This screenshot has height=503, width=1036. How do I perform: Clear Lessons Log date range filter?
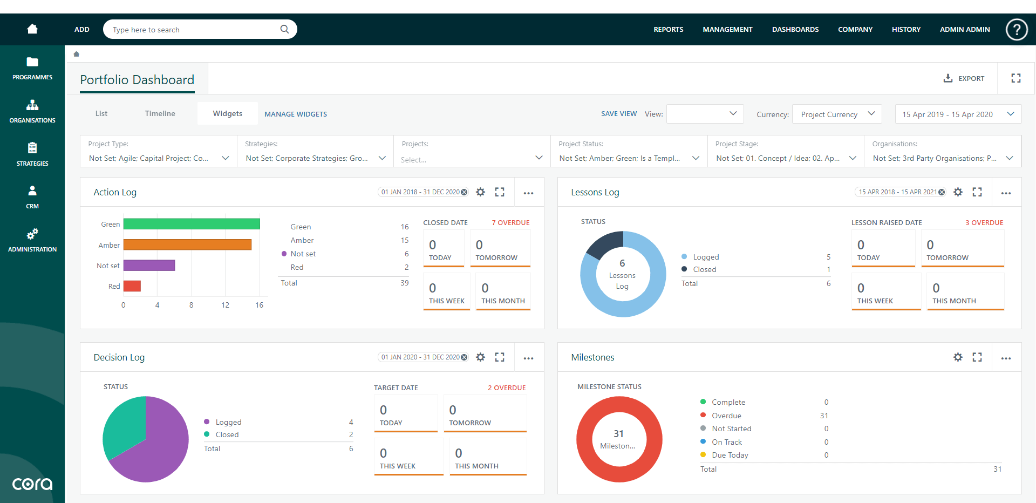click(942, 192)
